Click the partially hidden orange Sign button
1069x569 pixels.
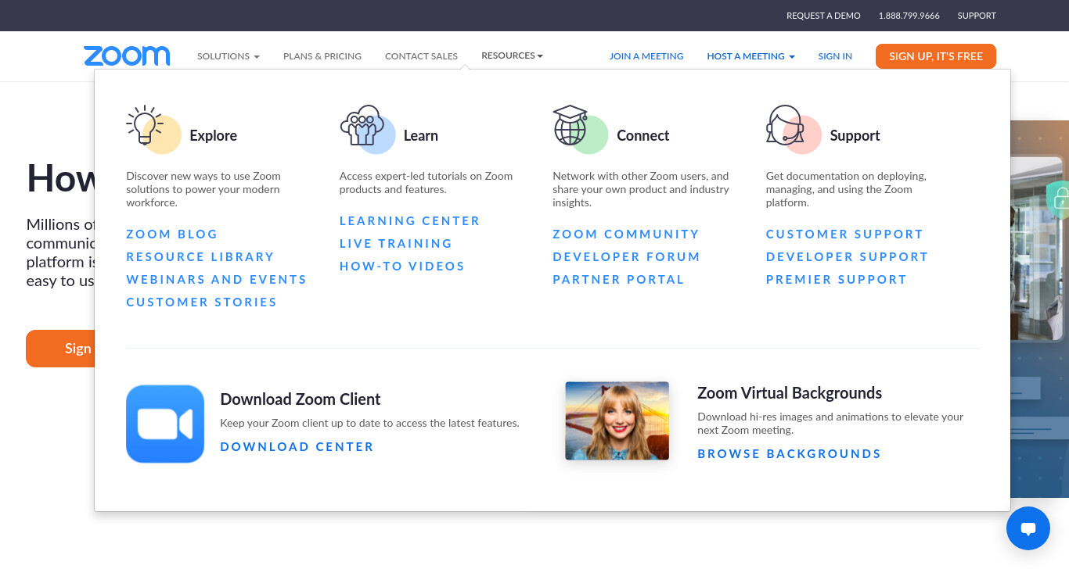[60, 349]
